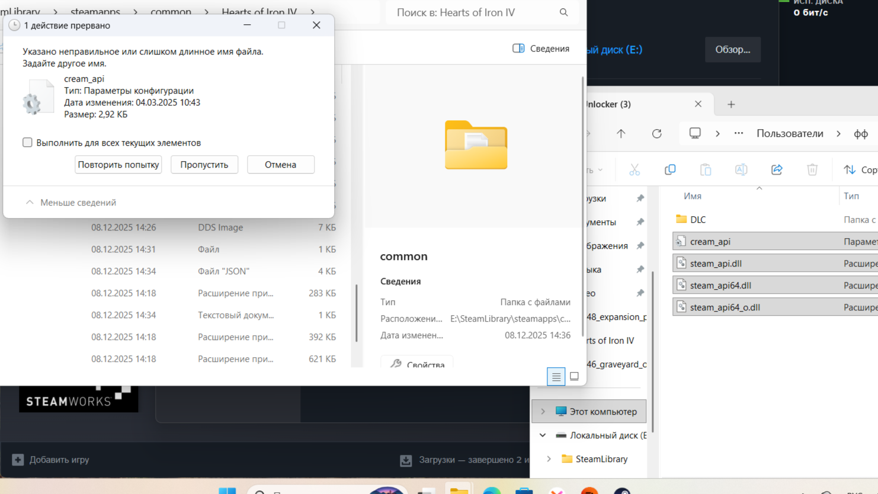Click the 'common' folder preview thumbnail
Image resolution: width=878 pixels, height=494 pixels.
(x=476, y=145)
